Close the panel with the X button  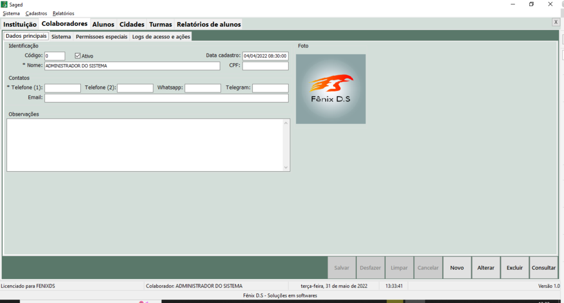(x=555, y=22)
